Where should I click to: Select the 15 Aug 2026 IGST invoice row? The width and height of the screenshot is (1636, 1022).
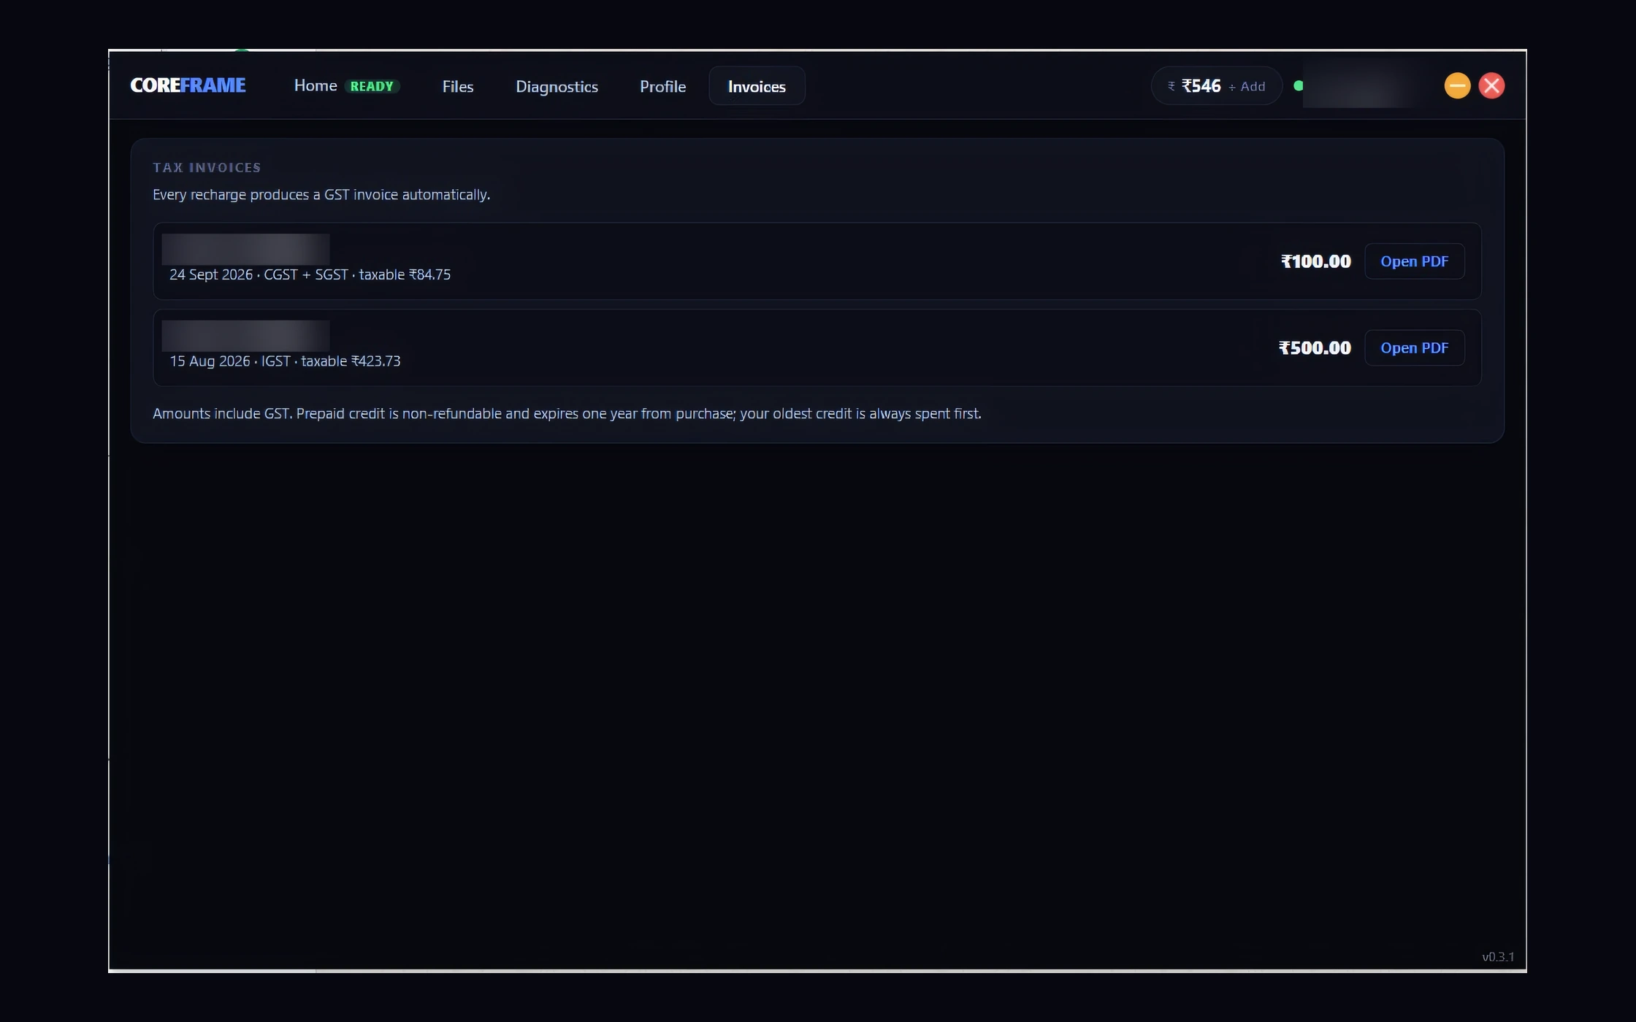[x=817, y=348]
